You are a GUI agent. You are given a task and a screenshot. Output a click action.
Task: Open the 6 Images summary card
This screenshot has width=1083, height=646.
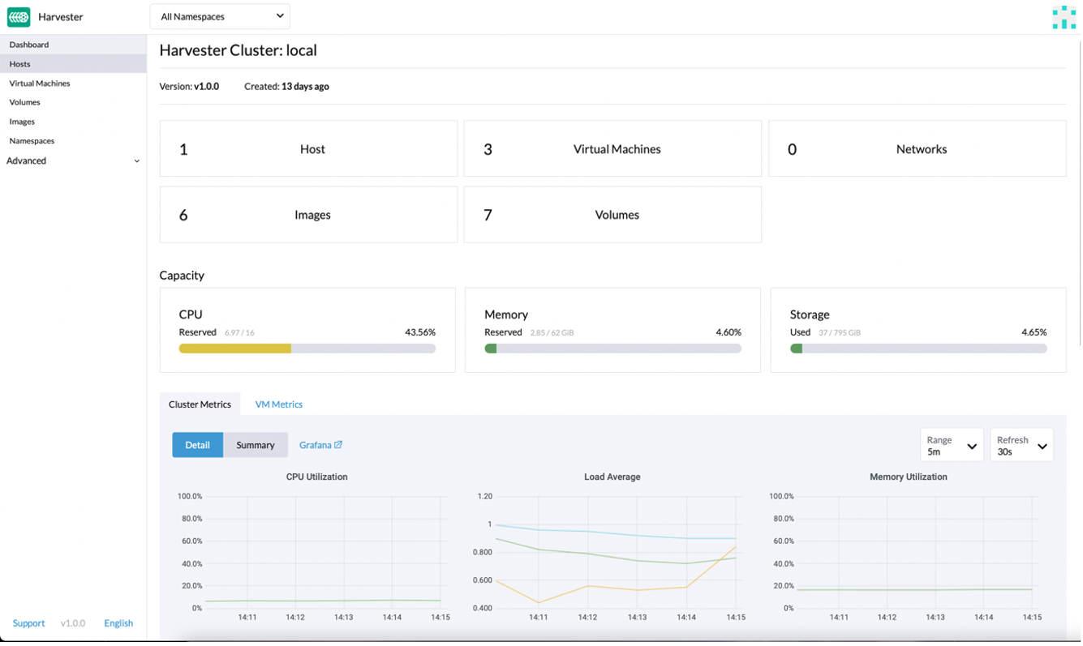click(x=308, y=215)
